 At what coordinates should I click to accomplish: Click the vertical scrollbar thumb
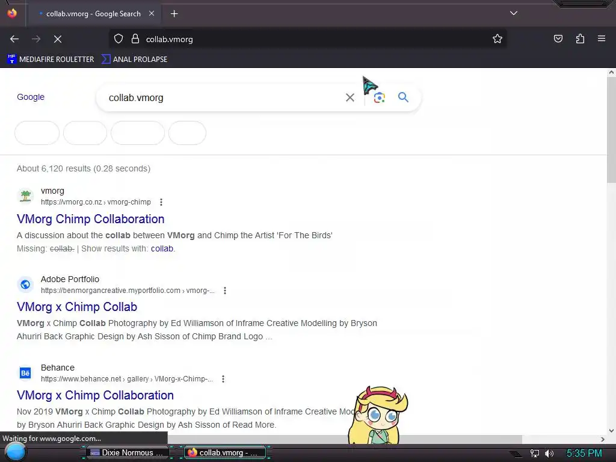tap(611, 130)
